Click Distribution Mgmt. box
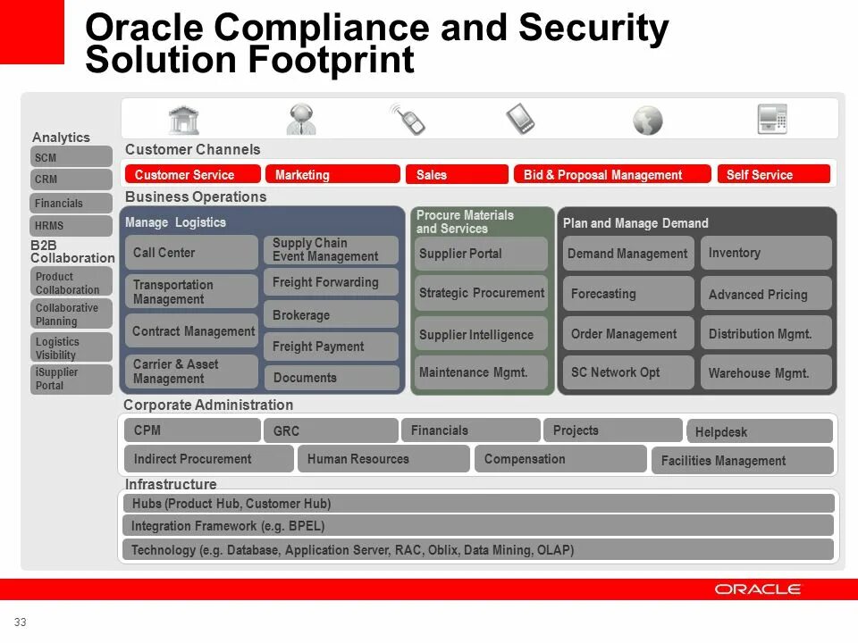The width and height of the screenshot is (858, 643). pos(766,333)
